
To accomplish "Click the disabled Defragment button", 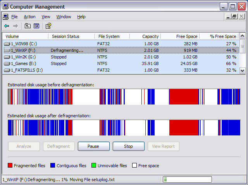I will point(59,146).
